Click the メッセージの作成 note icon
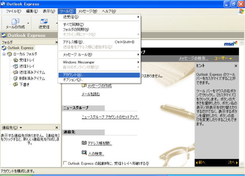 click(84, 85)
